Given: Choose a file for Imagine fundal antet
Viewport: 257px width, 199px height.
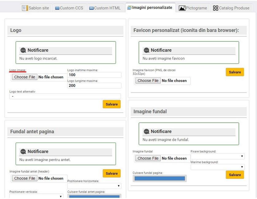Looking at the screenshot, I should click(25, 178).
